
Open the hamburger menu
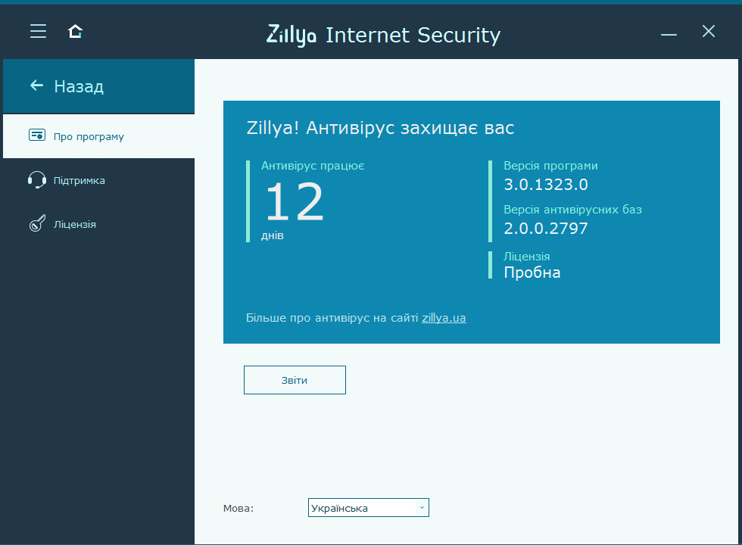[x=39, y=31]
